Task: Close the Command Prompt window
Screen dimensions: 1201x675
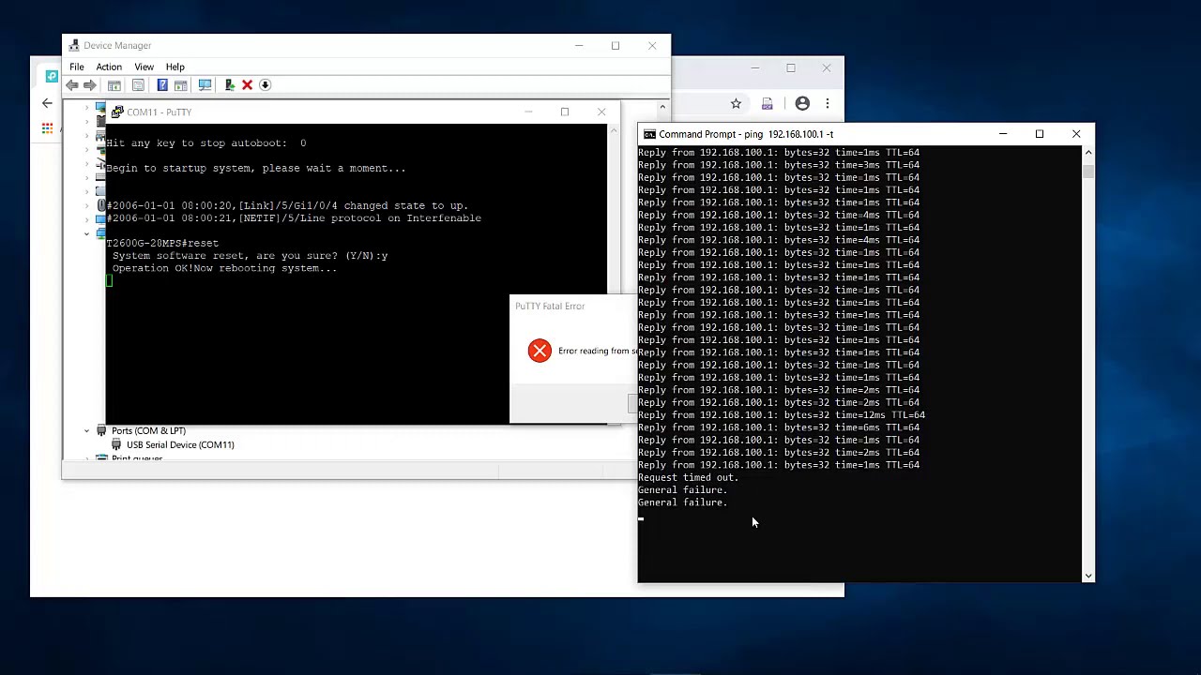Action: click(1076, 134)
